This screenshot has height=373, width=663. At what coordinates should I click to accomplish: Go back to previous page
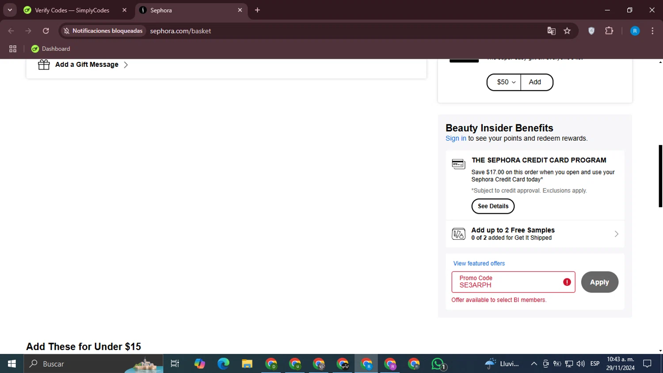pos(11,31)
